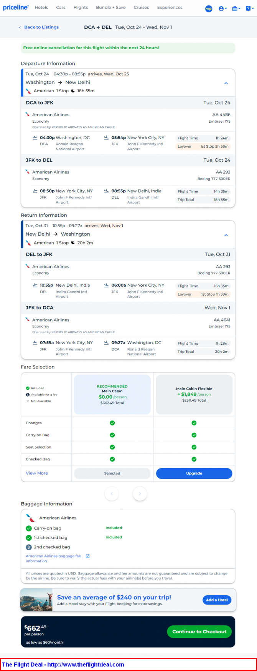
Task: Click the 1st checked bag green check icon
Action: pyautogui.click(x=29, y=538)
